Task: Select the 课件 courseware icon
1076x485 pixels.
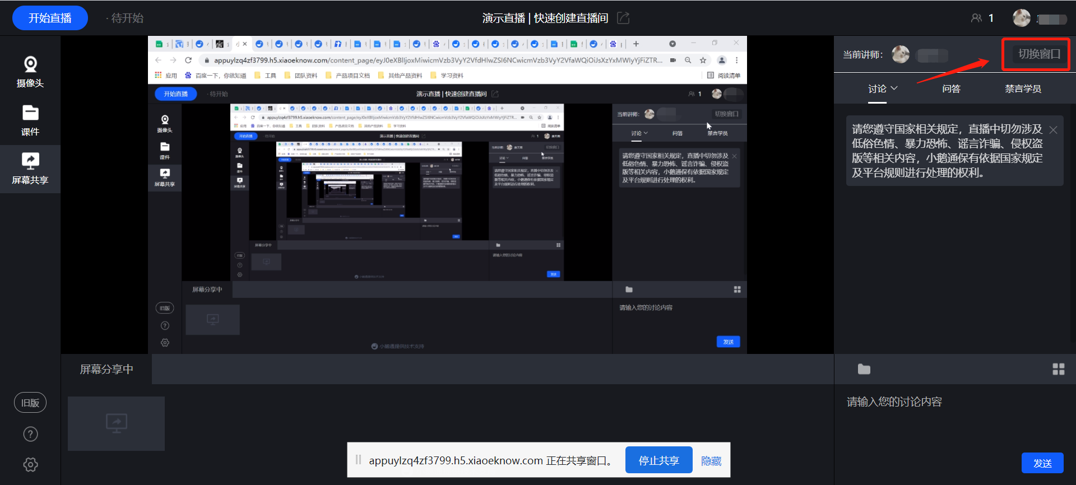Action: [x=30, y=120]
